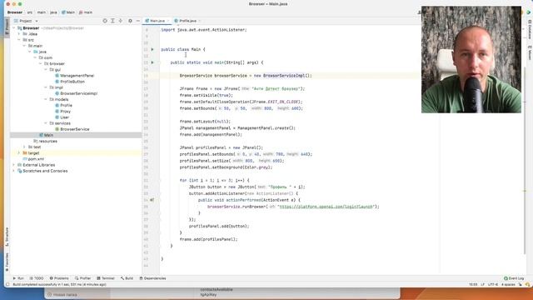Viewport: 533px width, 300px height.
Task: Click the yellow icon at status bar end
Action: pos(527,284)
